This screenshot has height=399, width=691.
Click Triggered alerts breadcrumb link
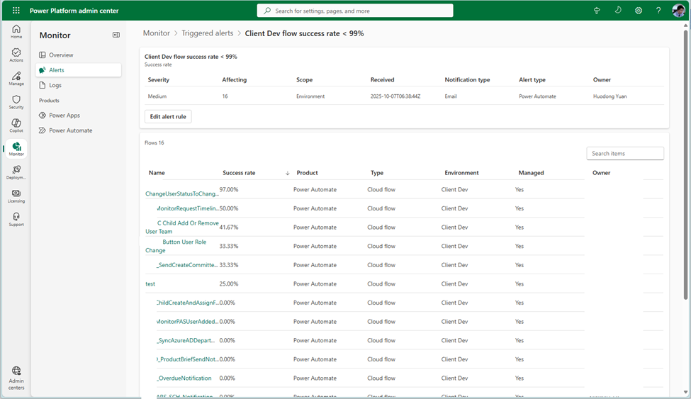[207, 33]
